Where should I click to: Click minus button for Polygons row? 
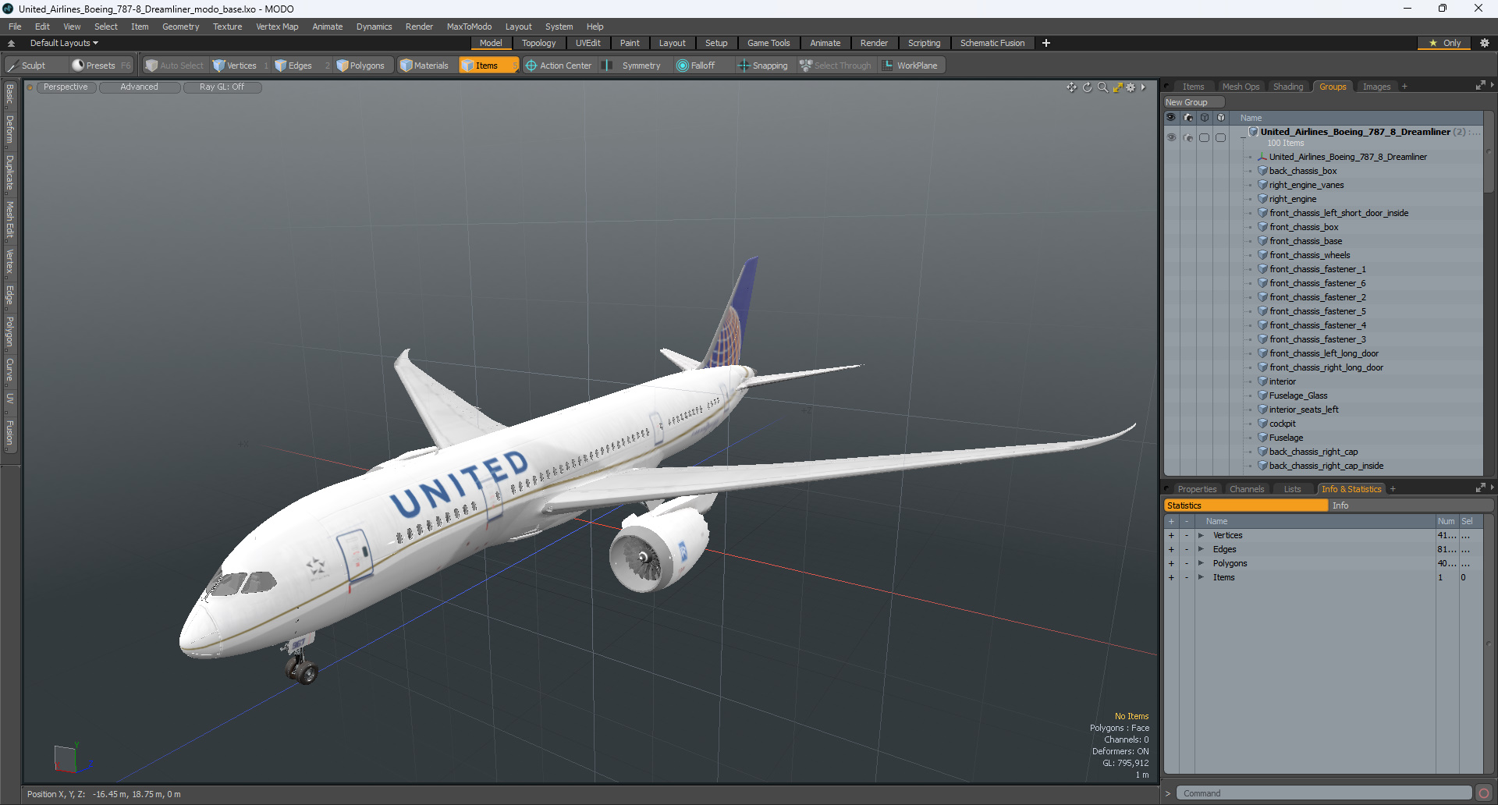[1187, 563]
